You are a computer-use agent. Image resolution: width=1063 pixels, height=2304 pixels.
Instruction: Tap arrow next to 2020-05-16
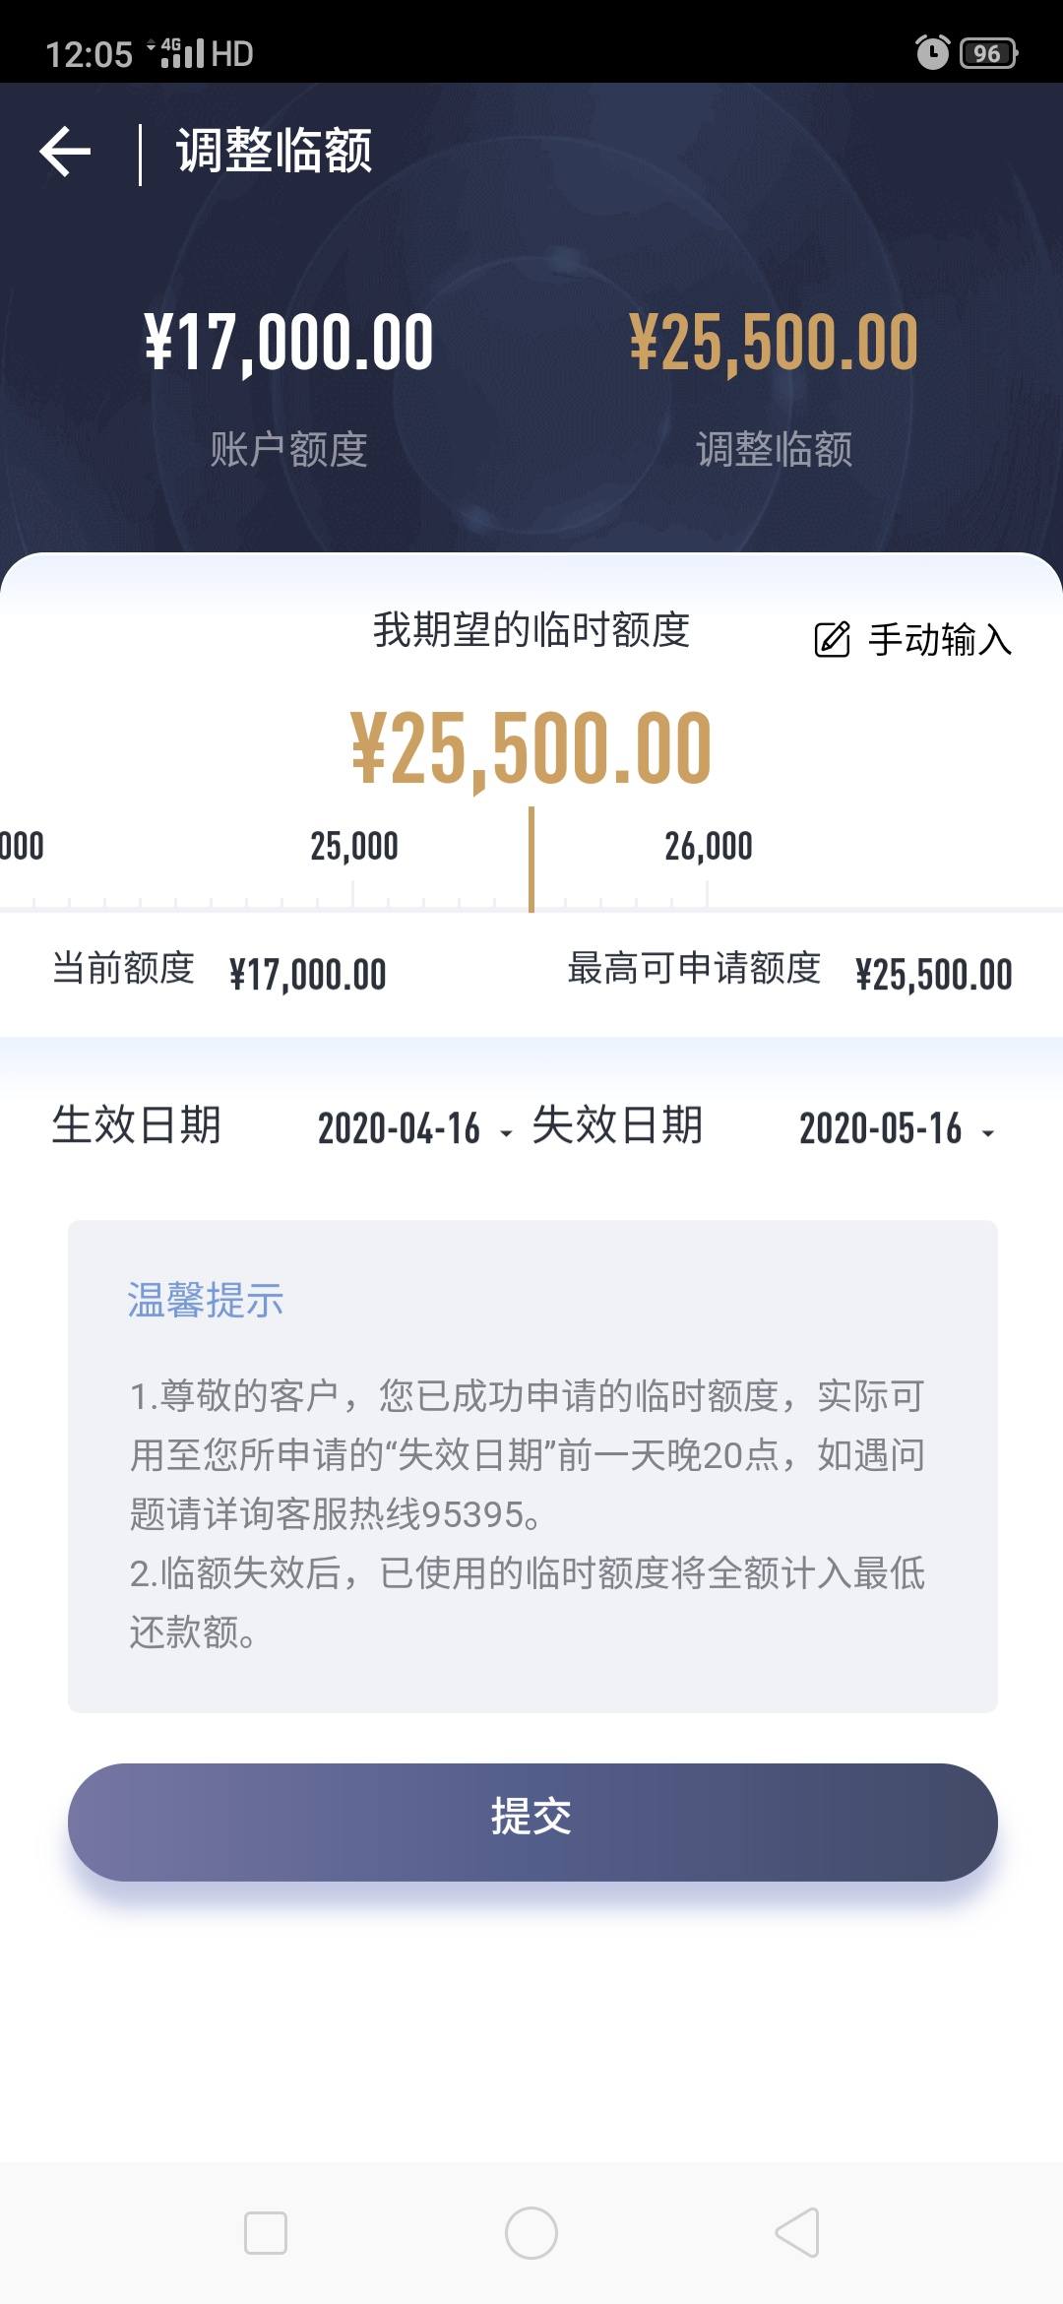[987, 1134]
